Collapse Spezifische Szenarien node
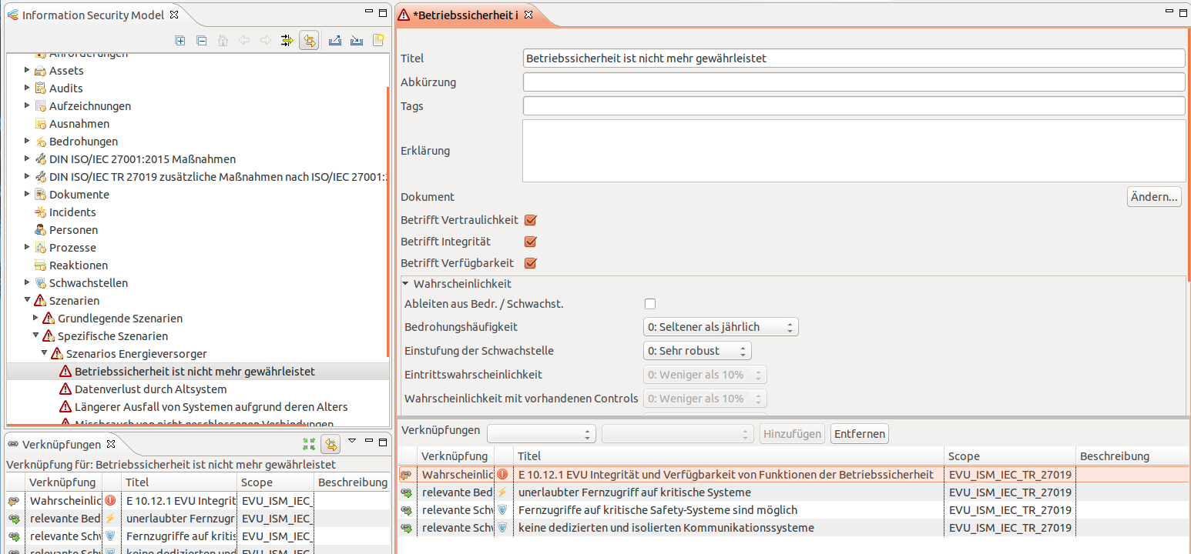This screenshot has width=1191, height=554. click(35, 336)
